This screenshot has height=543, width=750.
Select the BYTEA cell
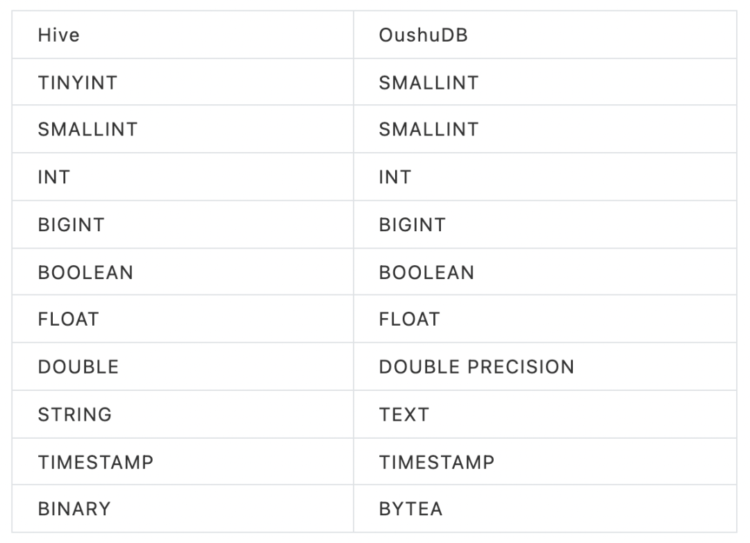coord(410,509)
